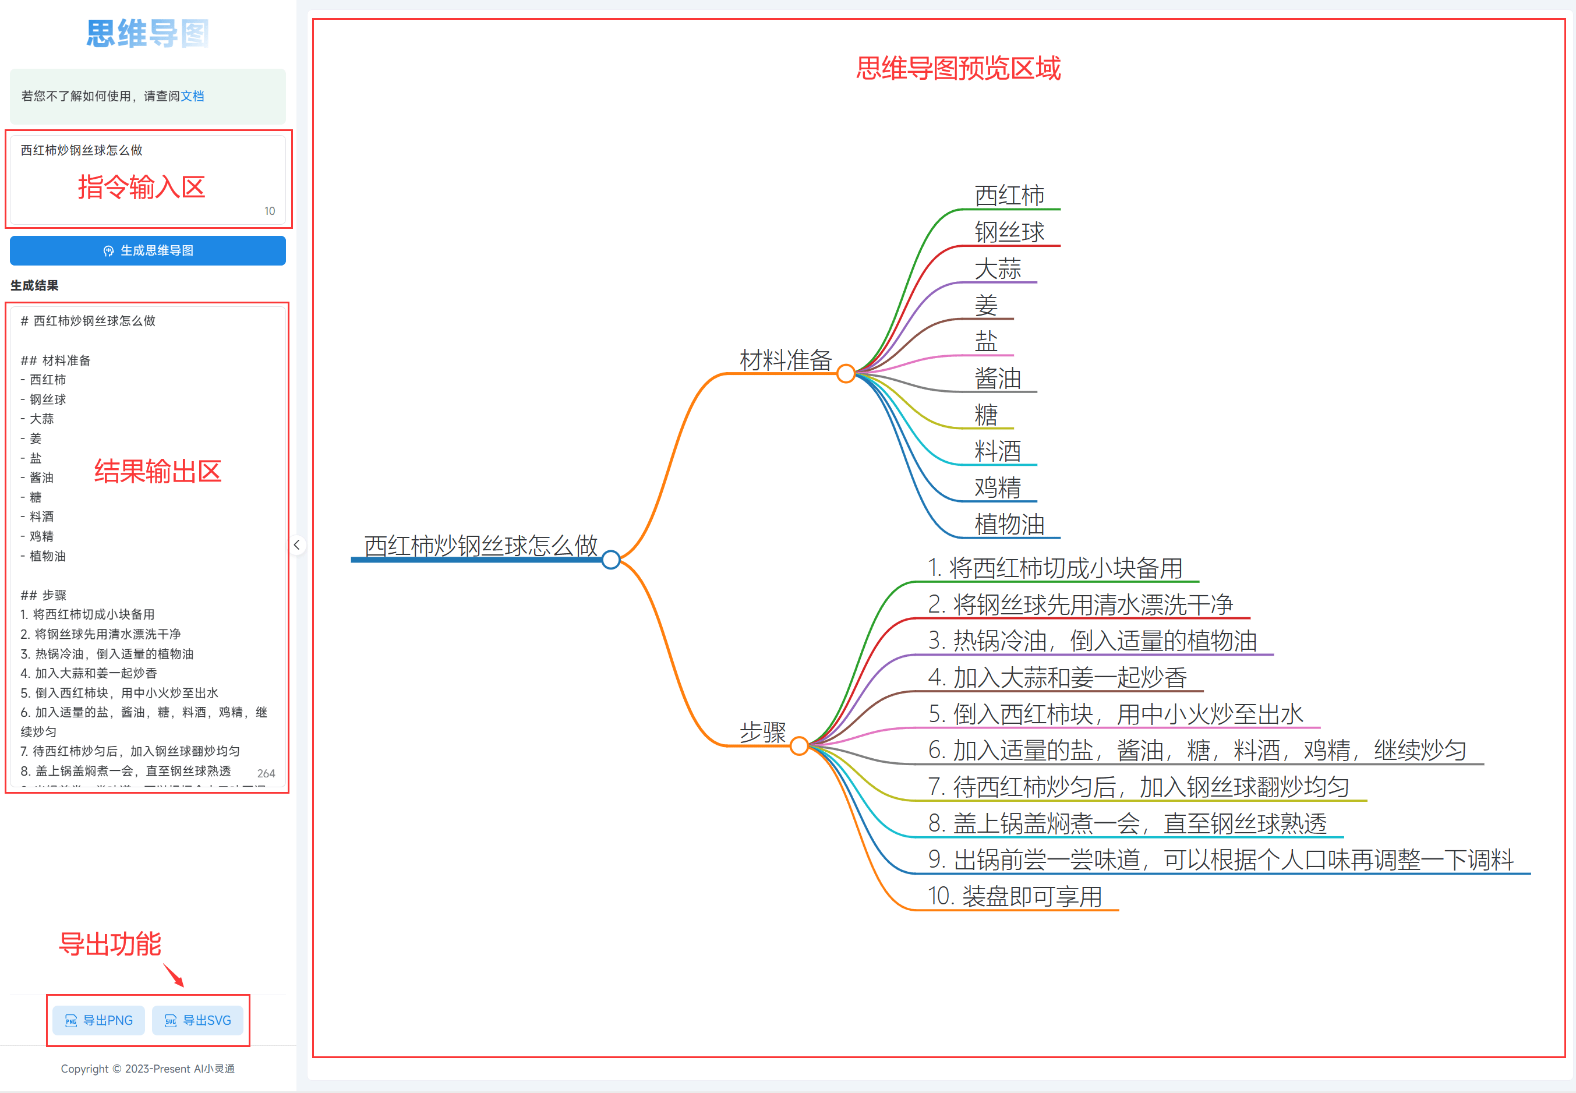
Task: Click '4. 加入大蒜和姜一起炒香' in output area
Action: 89,673
